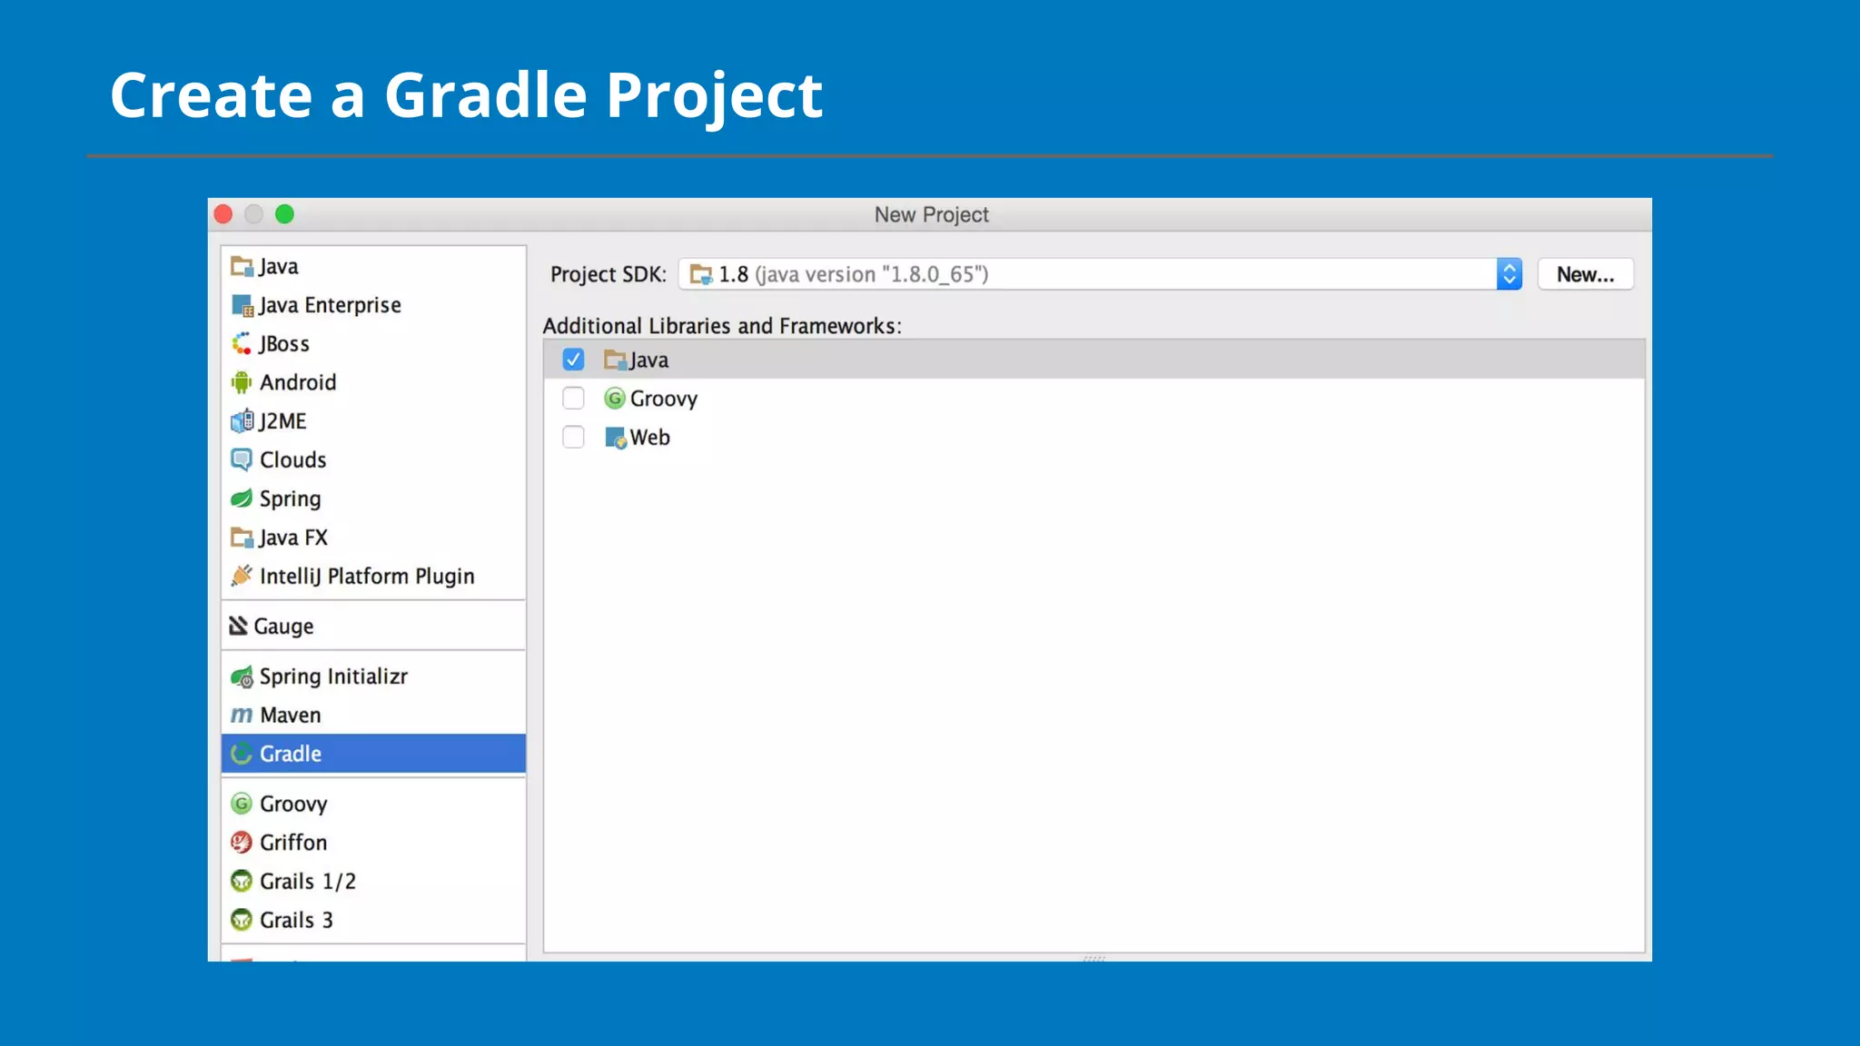This screenshot has height=1046, width=1860.
Task: Click the IntelliJ Platform Plugin icon
Action: pyautogui.click(x=241, y=577)
